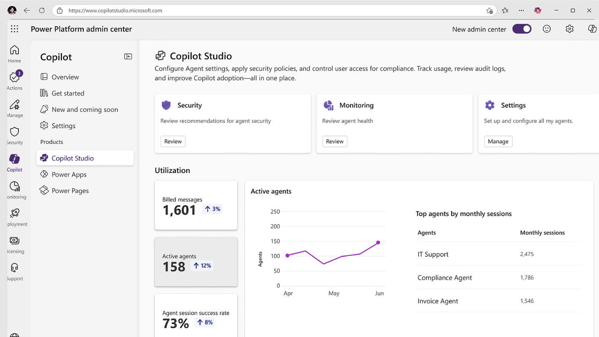This screenshot has height=337, width=599.
Task: Open admin center settings via the gear icon
Action: coord(569,29)
